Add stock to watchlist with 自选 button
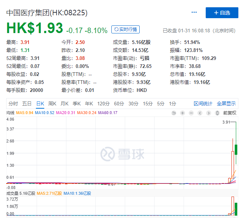242x218 pixels. [222, 13]
